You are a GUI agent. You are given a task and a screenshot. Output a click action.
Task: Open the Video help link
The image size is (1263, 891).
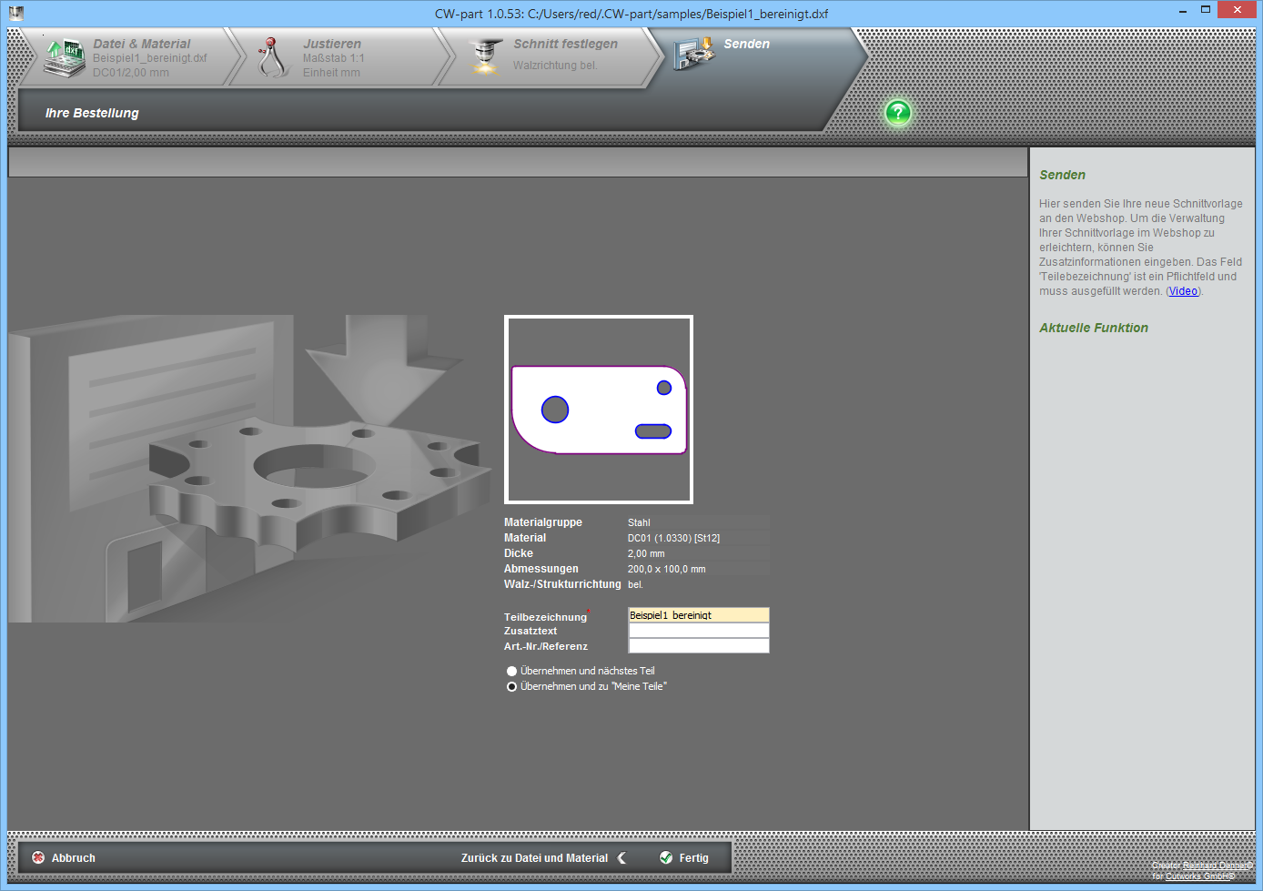(x=1183, y=291)
